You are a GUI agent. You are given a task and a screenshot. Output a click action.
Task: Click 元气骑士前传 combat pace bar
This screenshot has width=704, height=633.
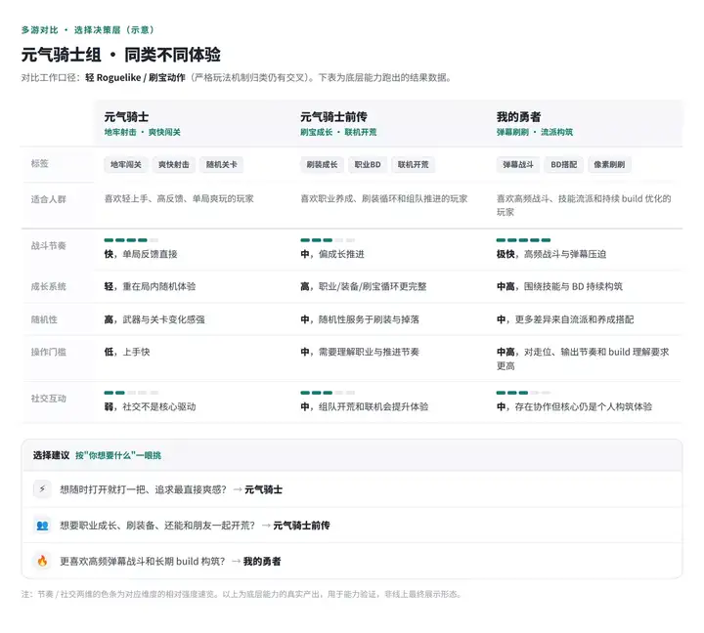point(328,240)
